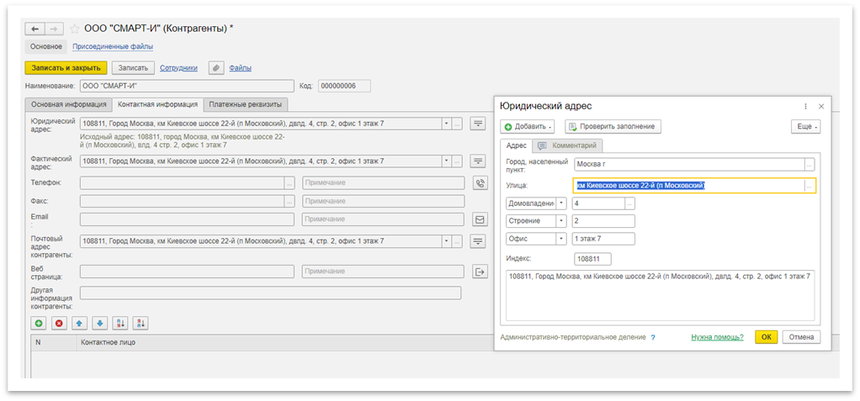Click the envelope icon beside Email
The height and width of the screenshot is (401, 860).
click(480, 219)
